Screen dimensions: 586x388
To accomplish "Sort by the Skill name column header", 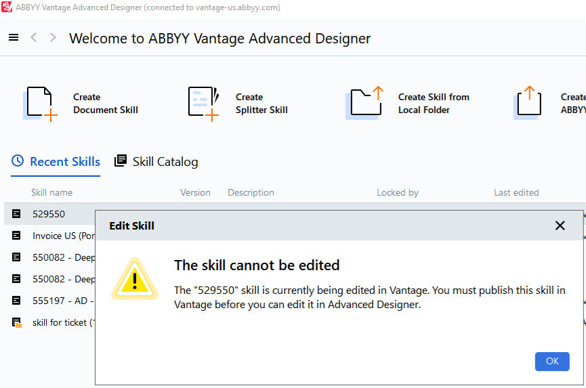I will 52,193.
